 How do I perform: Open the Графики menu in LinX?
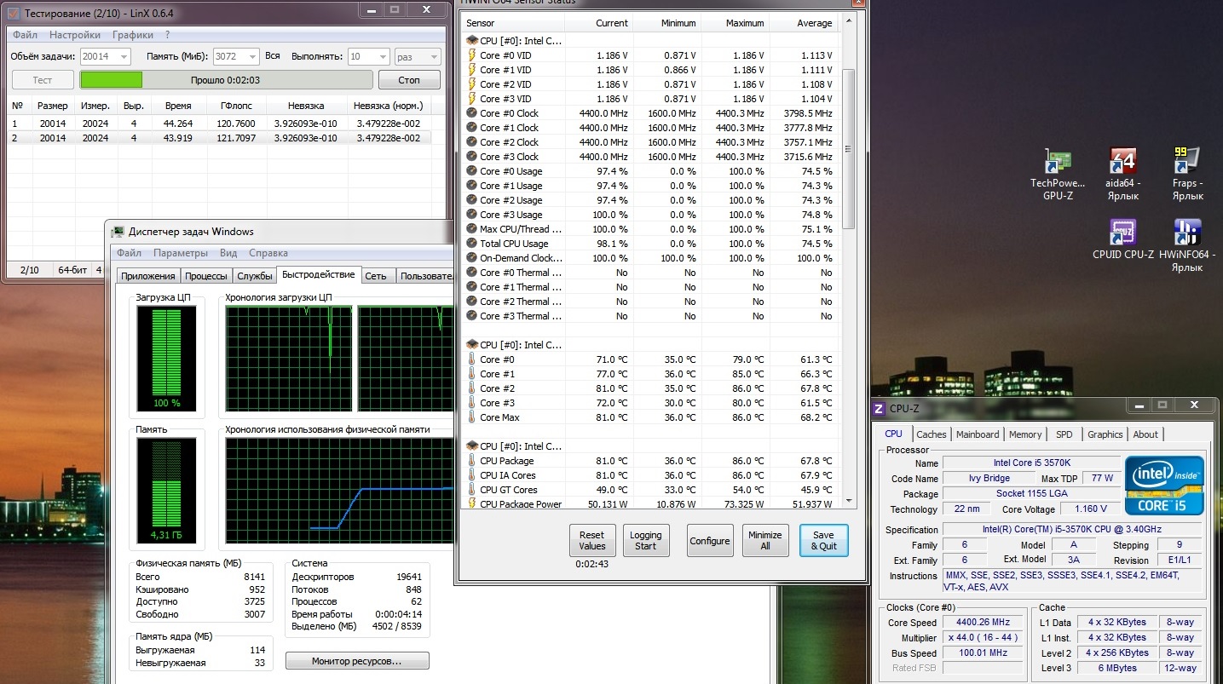[133, 35]
